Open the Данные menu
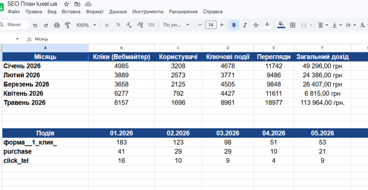Viewport: 368px width, 190px height. click(x=118, y=11)
